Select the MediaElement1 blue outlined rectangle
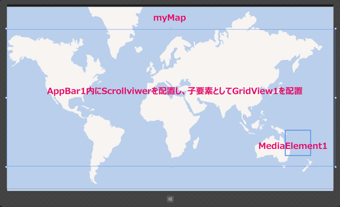 tap(298, 143)
